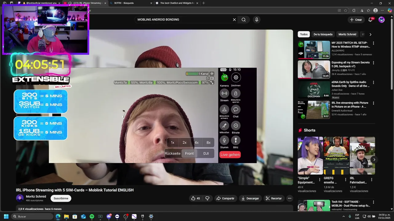Open TeamViewer from the taskbar
The width and height of the screenshot is (394, 221).
click(x=117, y=216)
